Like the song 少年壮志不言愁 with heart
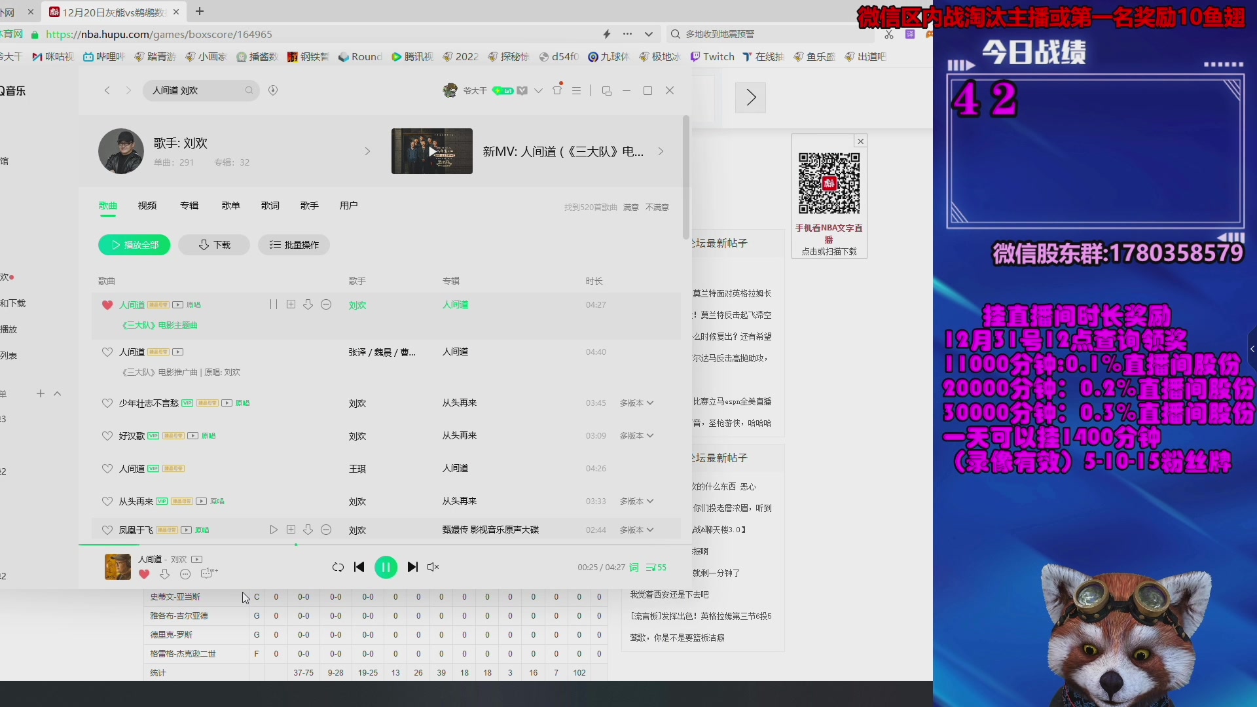 click(107, 403)
